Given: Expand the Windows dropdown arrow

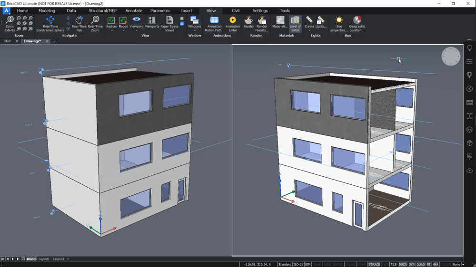Looking at the screenshot, I should (x=195, y=30).
